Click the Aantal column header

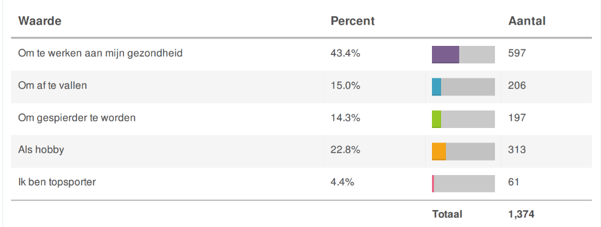[527, 21]
